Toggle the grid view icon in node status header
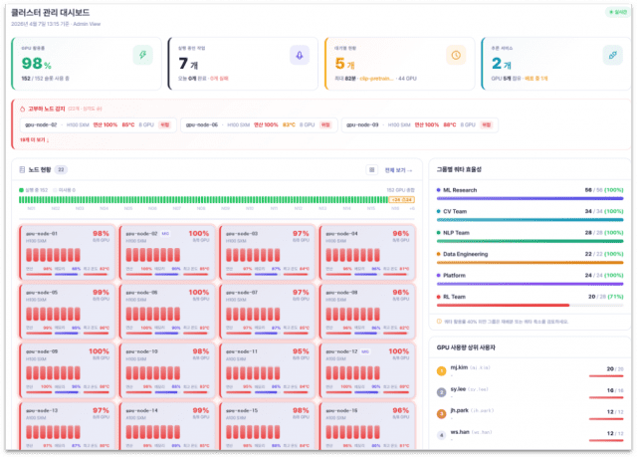Viewport: 637px width, 458px height. pyautogui.click(x=371, y=170)
